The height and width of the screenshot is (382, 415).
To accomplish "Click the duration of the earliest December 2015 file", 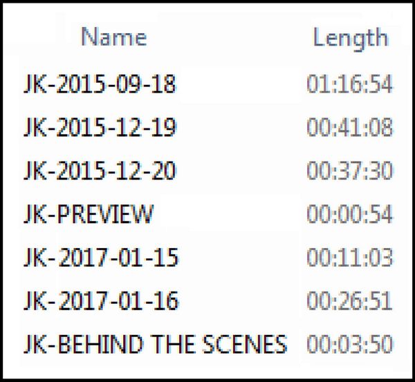I will pyautogui.click(x=349, y=127).
